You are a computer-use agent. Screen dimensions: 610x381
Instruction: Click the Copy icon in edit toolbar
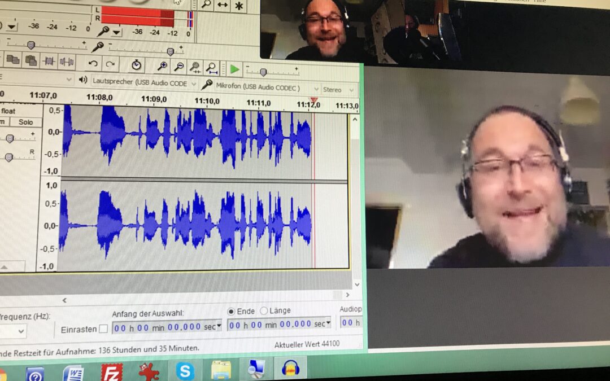[x=13, y=59]
